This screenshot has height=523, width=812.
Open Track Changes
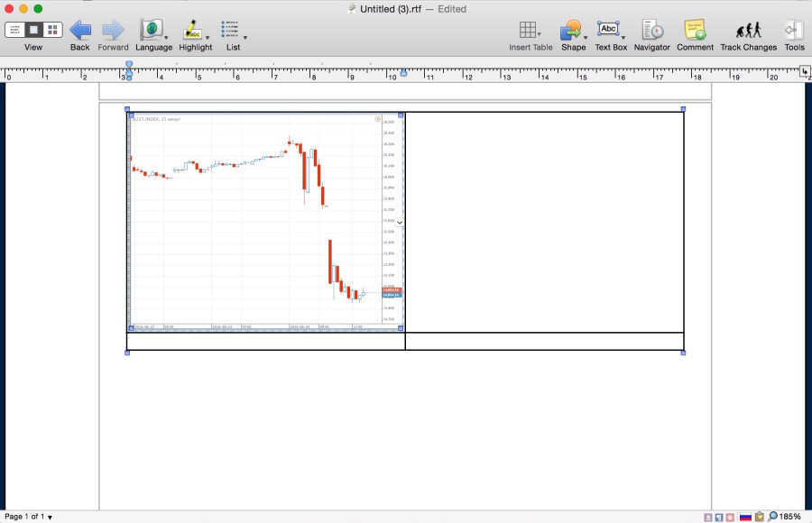(x=748, y=30)
